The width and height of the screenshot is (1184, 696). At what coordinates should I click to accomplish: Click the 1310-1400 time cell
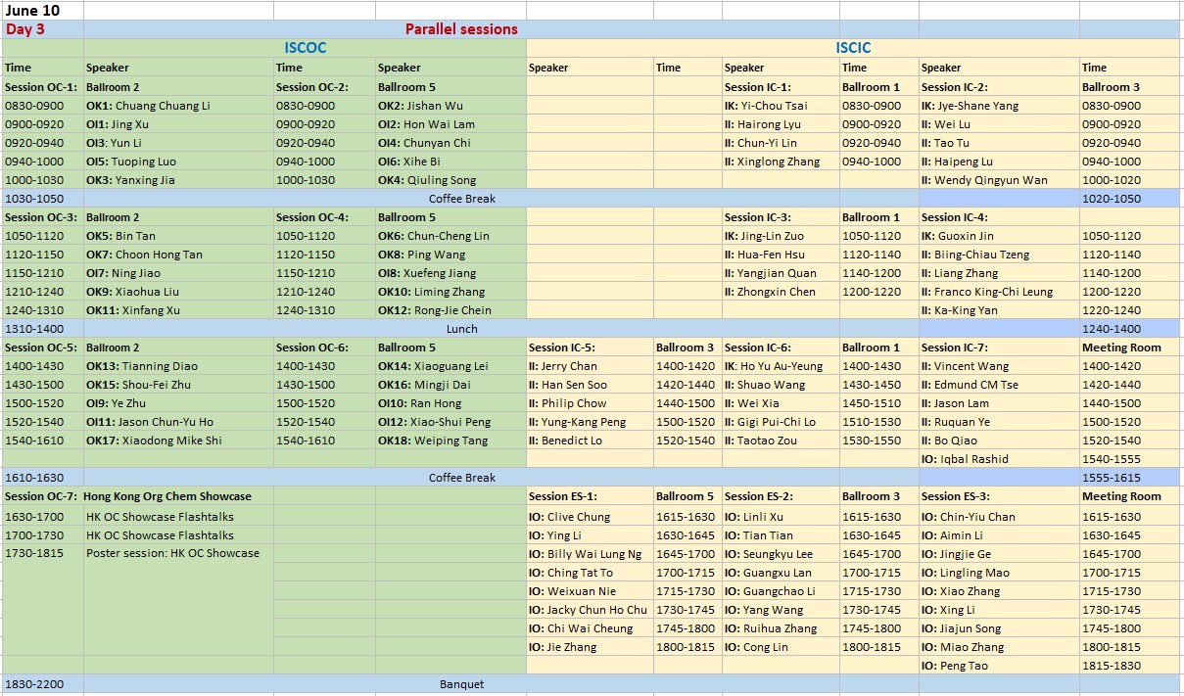point(43,329)
